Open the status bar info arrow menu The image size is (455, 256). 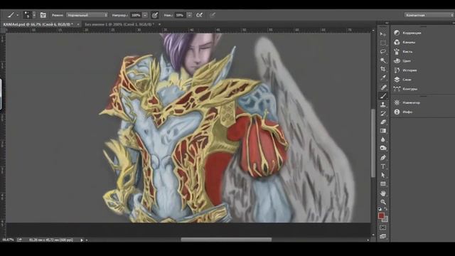pyautogui.click(x=82, y=240)
